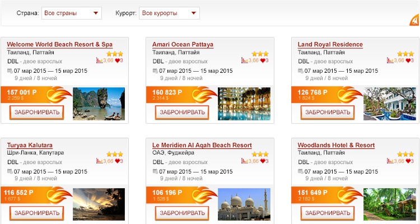Click the price '157 001 Р'
Viewport: 420px width, 224px height.
(22, 92)
